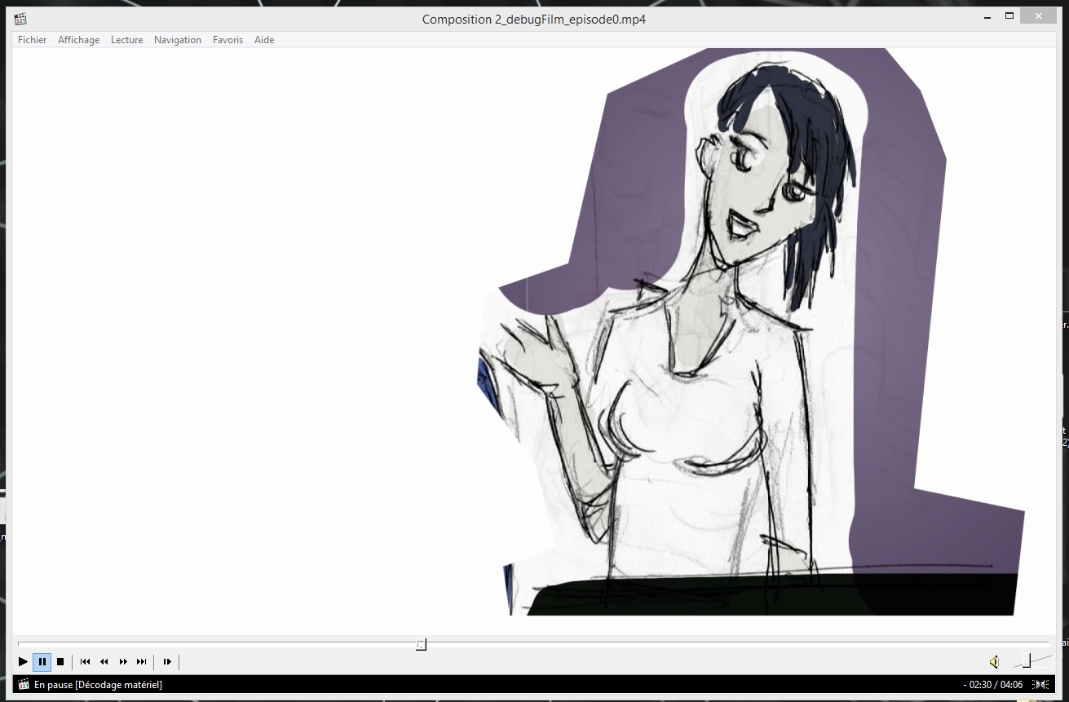Image resolution: width=1069 pixels, height=702 pixels.
Task: Click the remaining time display 02:30 / 04:06
Action: click(995, 685)
